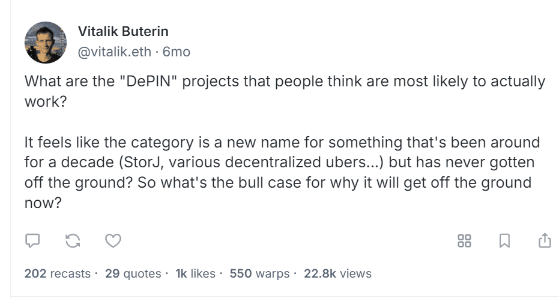The image size is (559, 298).
Task: Click the share upload icon
Action: [x=544, y=241]
